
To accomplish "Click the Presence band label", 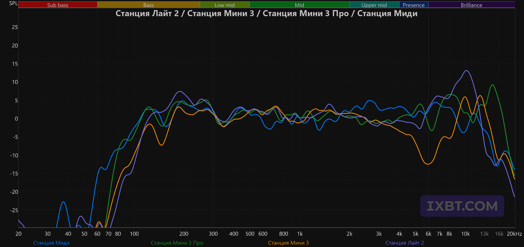I will (414, 5).
